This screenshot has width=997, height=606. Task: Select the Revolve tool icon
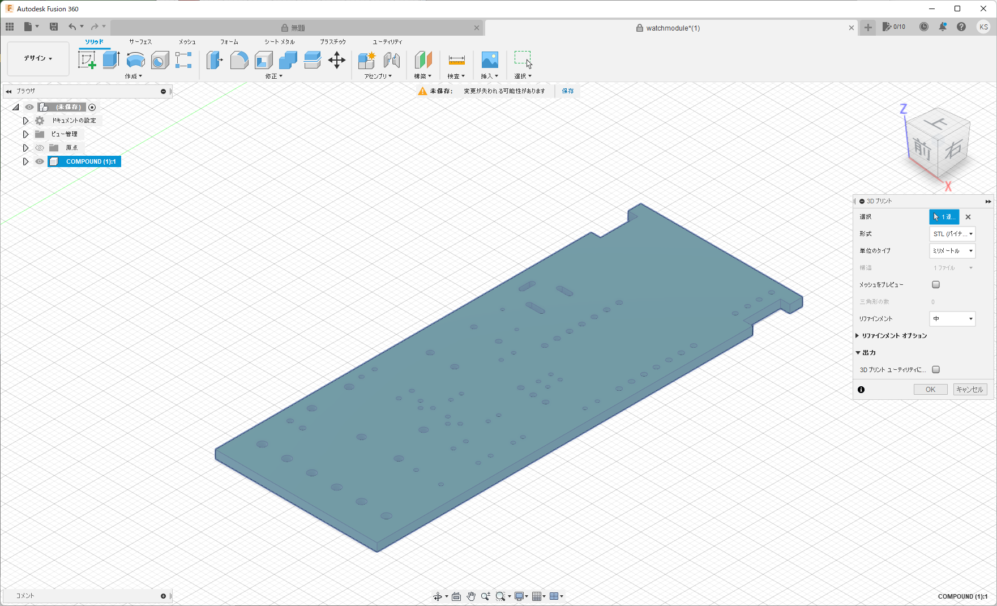(135, 59)
